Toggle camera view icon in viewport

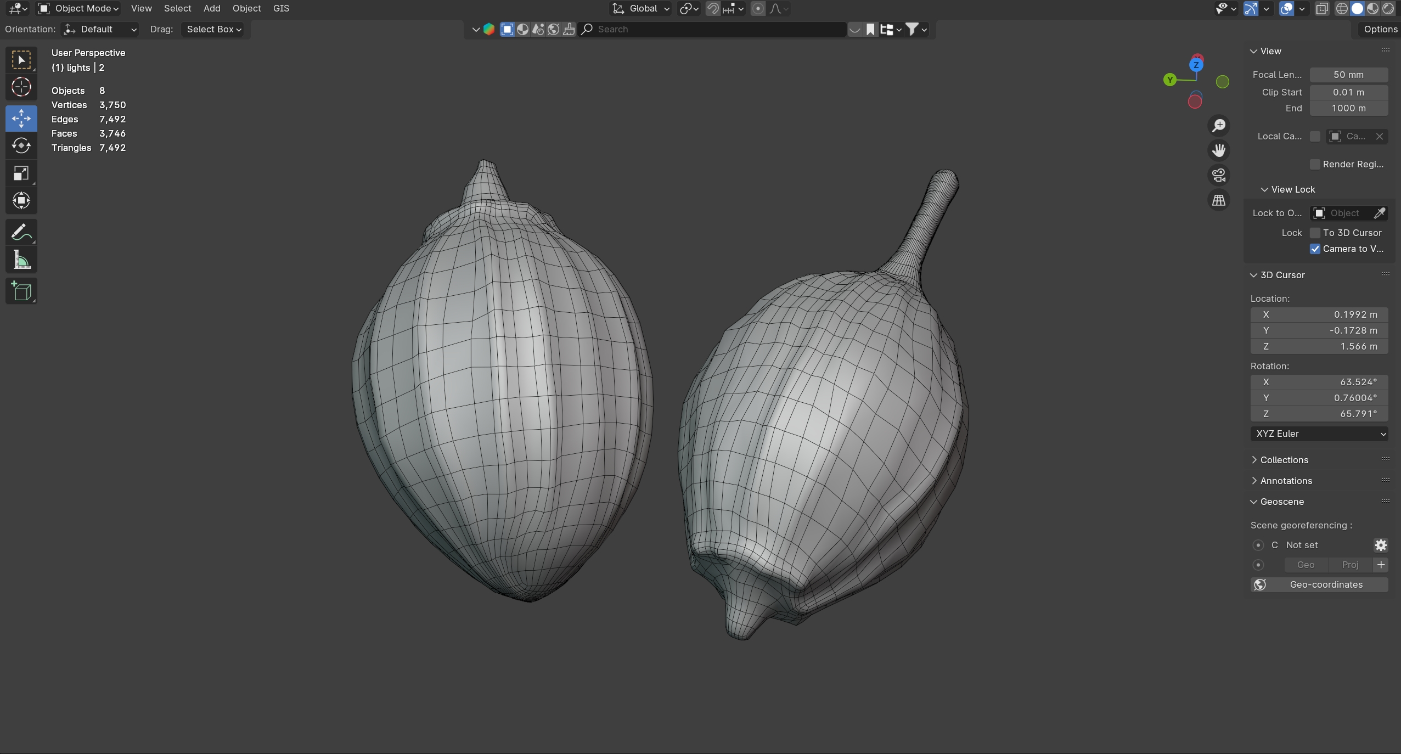pos(1219,175)
